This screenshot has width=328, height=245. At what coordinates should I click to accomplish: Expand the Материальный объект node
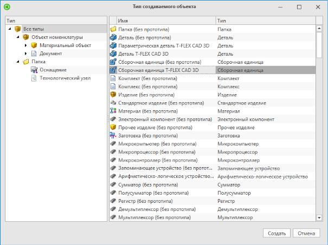tap(25, 45)
